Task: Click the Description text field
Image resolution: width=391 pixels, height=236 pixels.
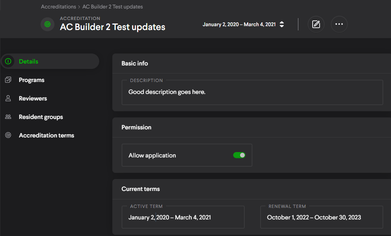Action: [252, 92]
